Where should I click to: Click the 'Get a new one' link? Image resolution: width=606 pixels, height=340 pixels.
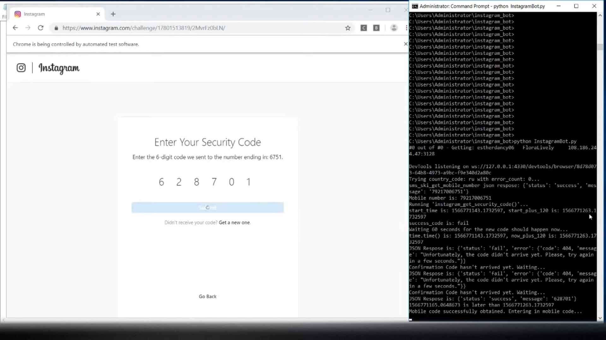(234, 223)
